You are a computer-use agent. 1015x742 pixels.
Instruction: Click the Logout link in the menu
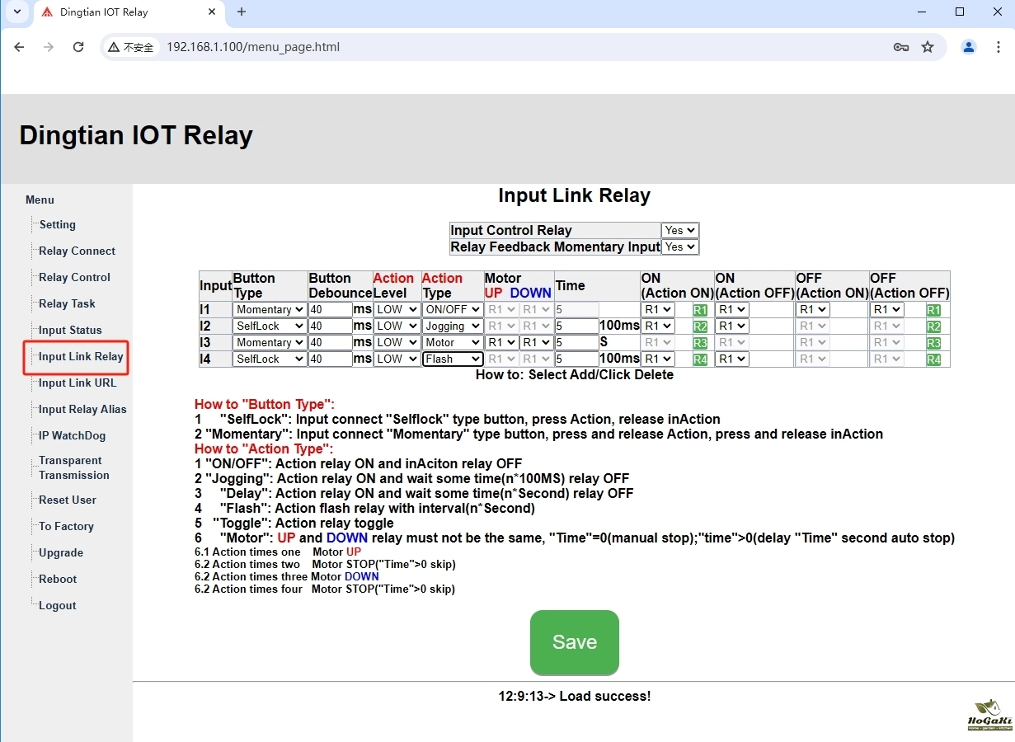click(x=57, y=606)
